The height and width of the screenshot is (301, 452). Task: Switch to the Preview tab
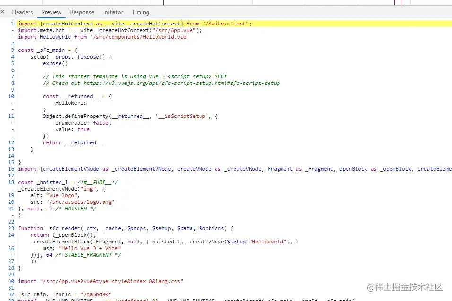[52, 12]
